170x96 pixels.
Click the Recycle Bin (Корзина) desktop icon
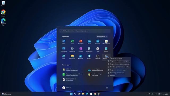pyautogui.click(x=3, y=3)
